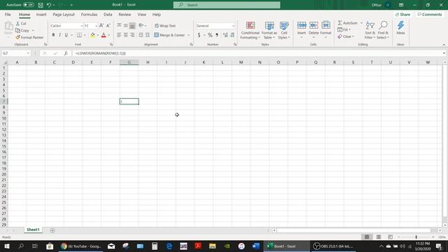Open Find & Select menu
Viewport: 448px width, 252px height.
383,30
